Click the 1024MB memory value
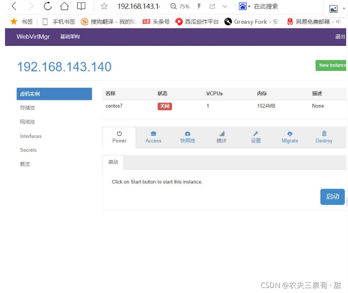The image size is (348, 293). point(266,106)
